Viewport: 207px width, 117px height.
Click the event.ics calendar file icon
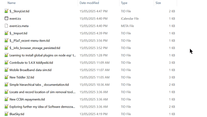tap(6, 18)
